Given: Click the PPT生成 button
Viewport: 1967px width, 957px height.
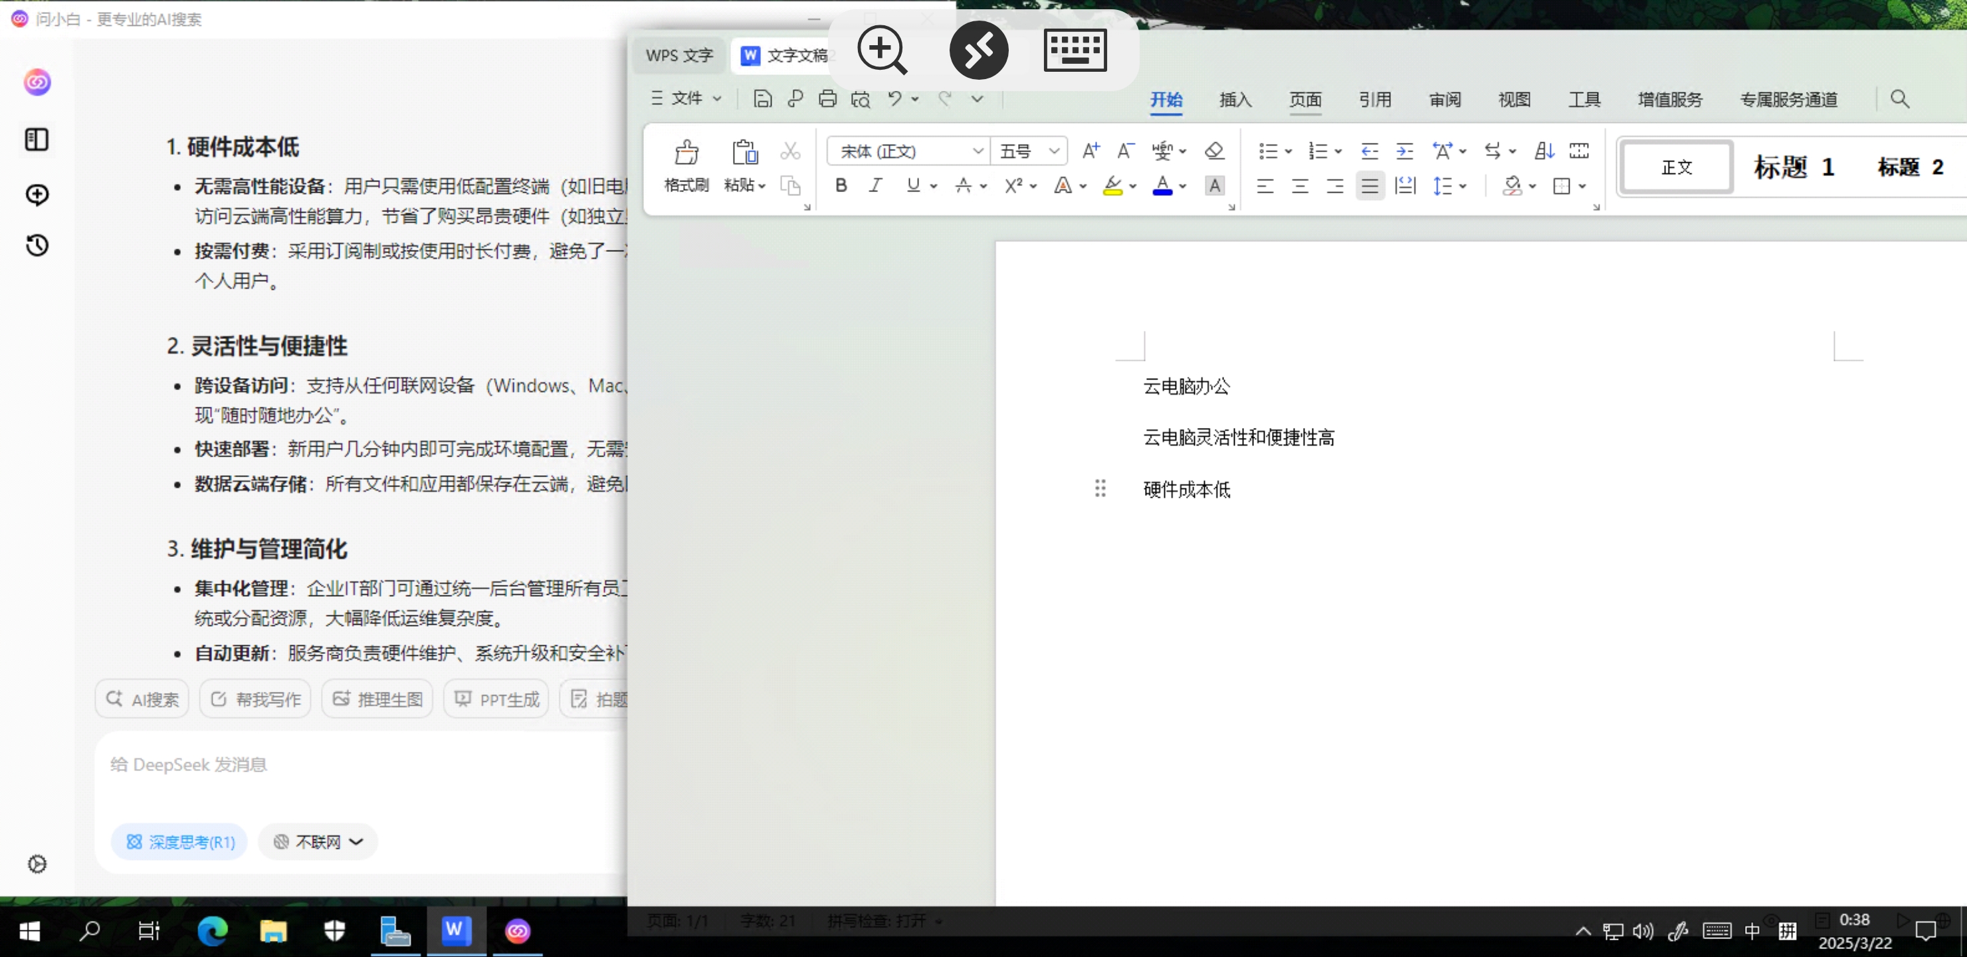Looking at the screenshot, I should pyautogui.click(x=496, y=699).
